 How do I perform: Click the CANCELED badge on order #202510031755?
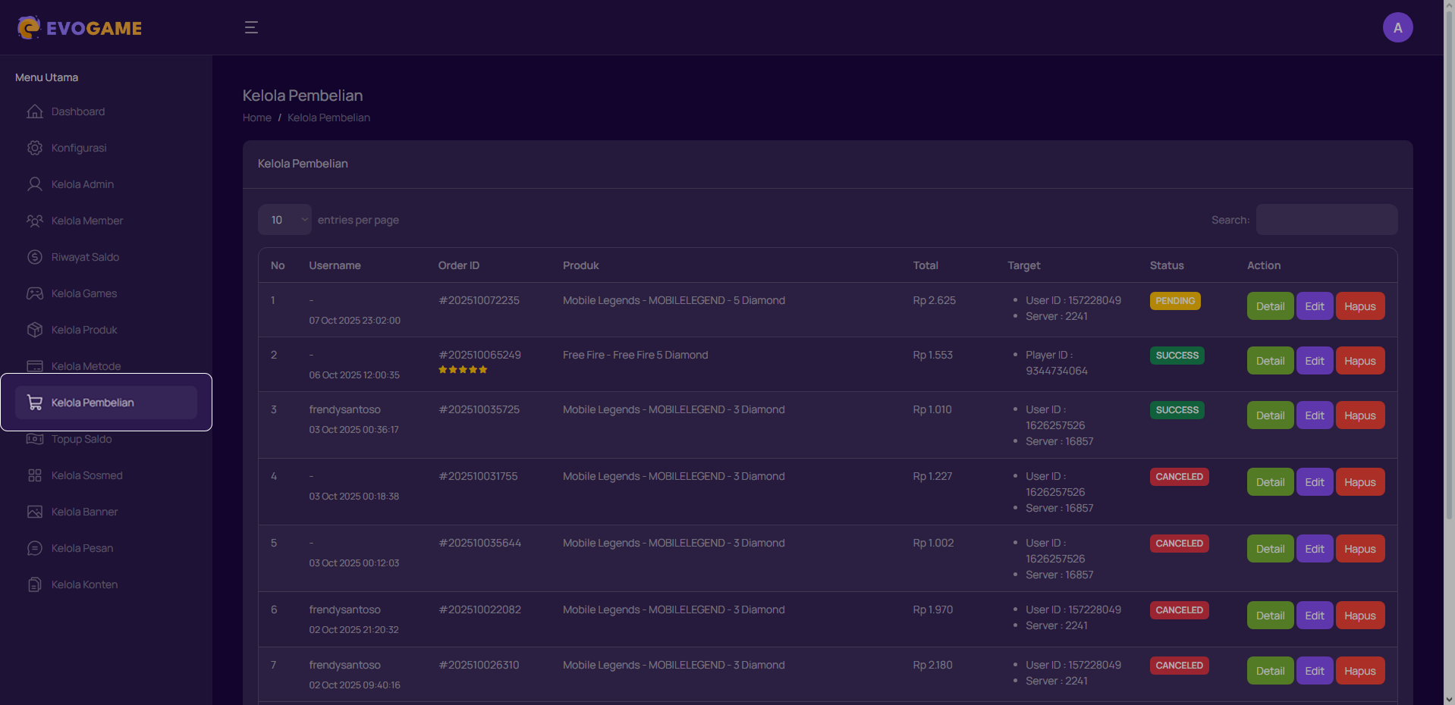click(1180, 477)
